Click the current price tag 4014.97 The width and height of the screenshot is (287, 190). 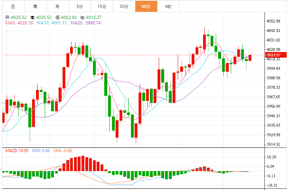click(274, 55)
